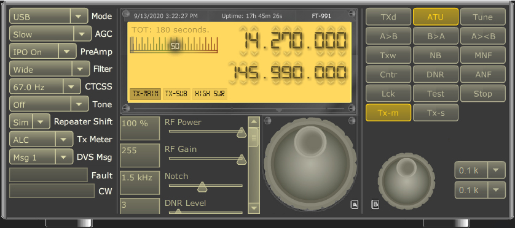The height and width of the screenshot is (228, 515).
Task: Click the Stop button
Action: (483, 94)
